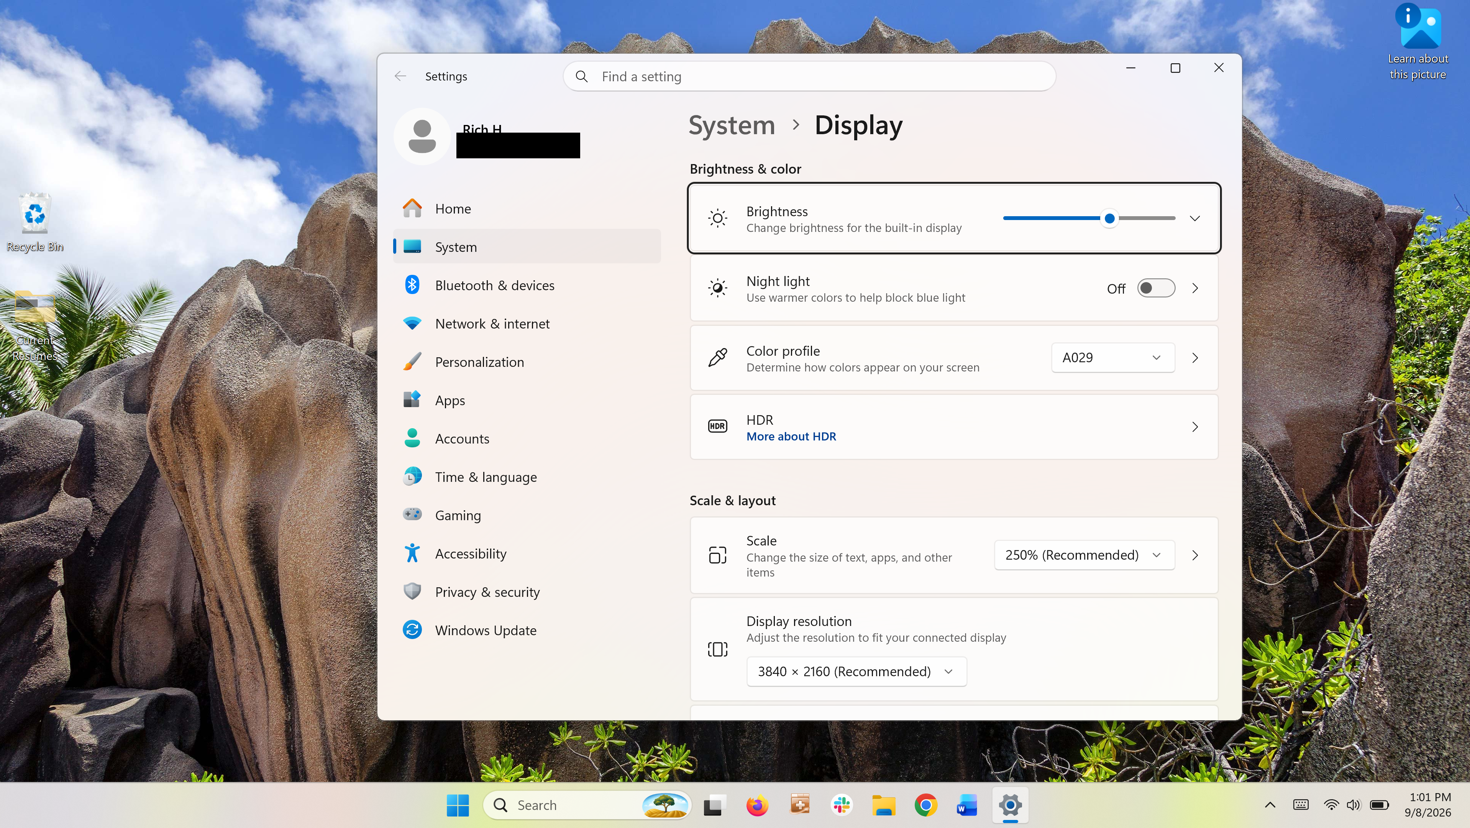The image size is (1470, 828).
Task: Click the More about HDR link
Action: pos(791,437)
